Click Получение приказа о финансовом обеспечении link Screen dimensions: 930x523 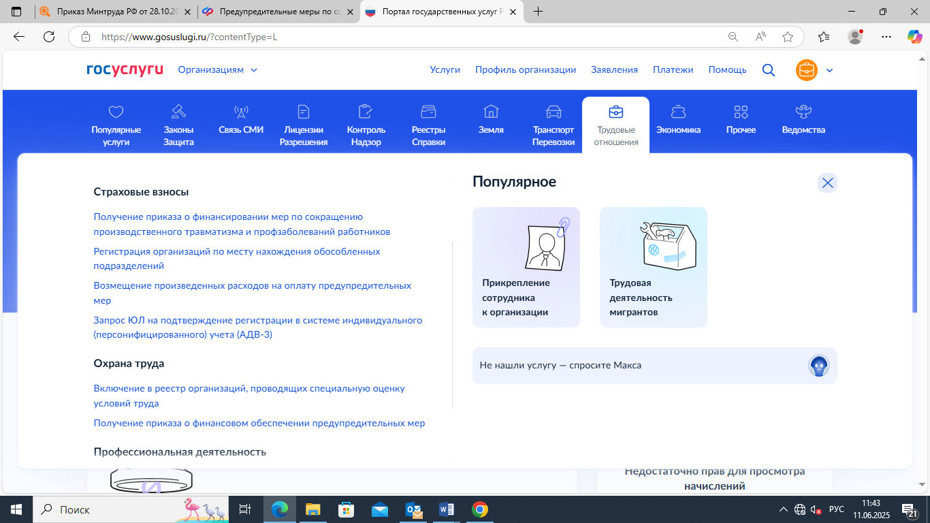tap(259, 423)
